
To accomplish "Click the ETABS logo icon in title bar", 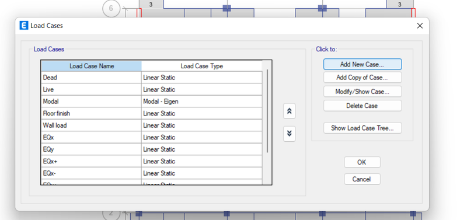I will (24, 26).
